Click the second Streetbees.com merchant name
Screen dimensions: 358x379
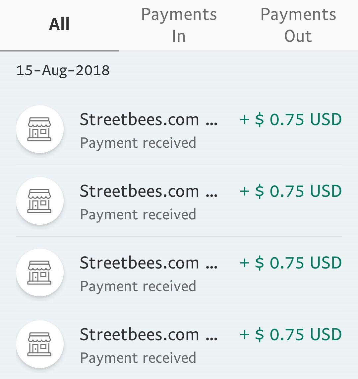149,191
